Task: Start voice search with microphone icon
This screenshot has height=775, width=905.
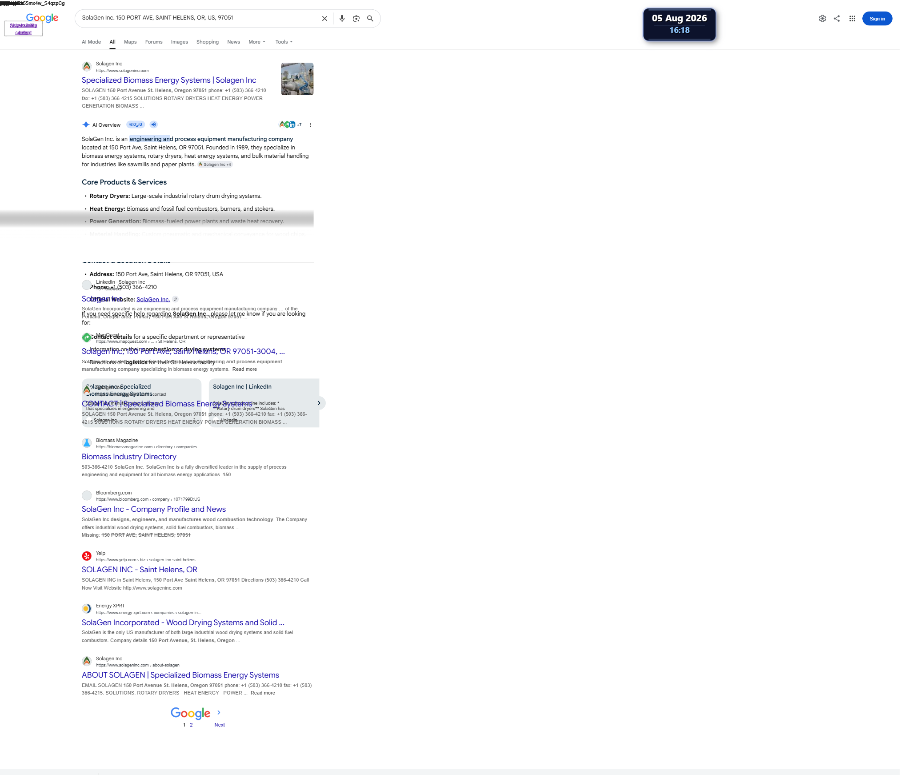Action: pyautogui.click(x=342, y=19)
